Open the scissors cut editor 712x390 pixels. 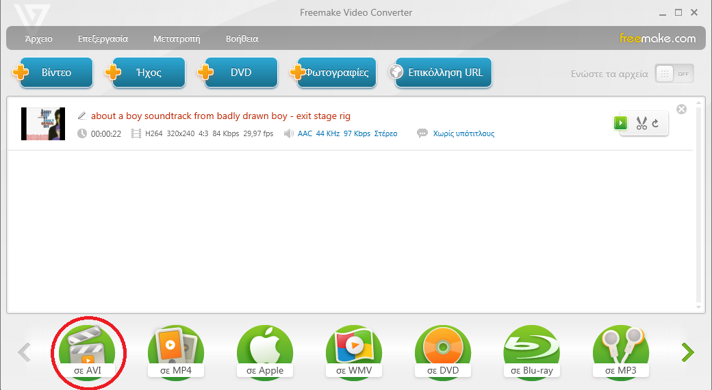pos(641,123)
